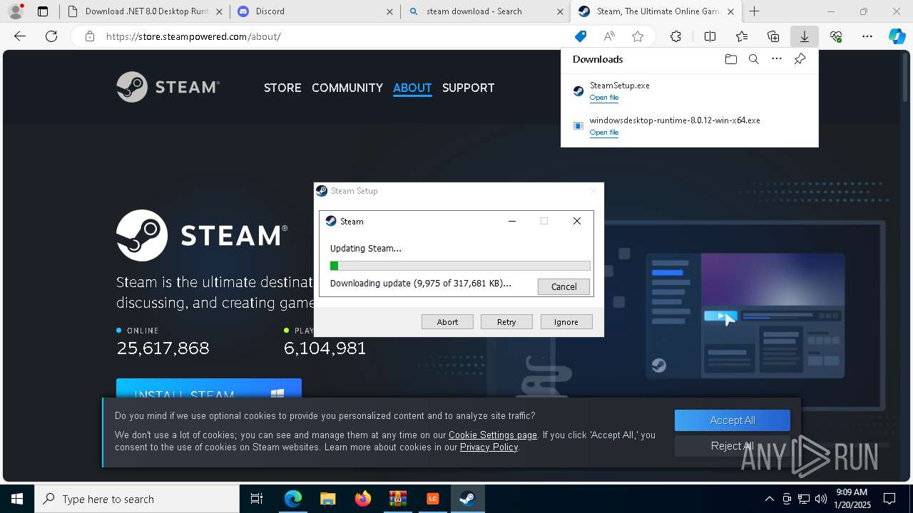Open the notifications center icon
913x513 pixels.
pyautogui.click(x=889, y=499)
